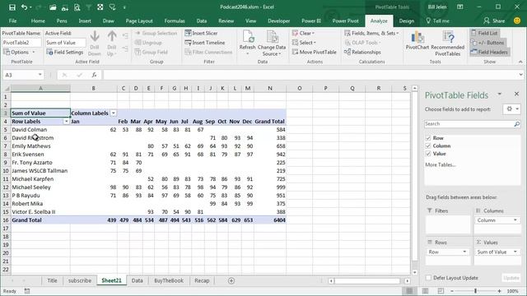
Task: Uncheck the Row field checkbox
Action: (x=428, y=138)
